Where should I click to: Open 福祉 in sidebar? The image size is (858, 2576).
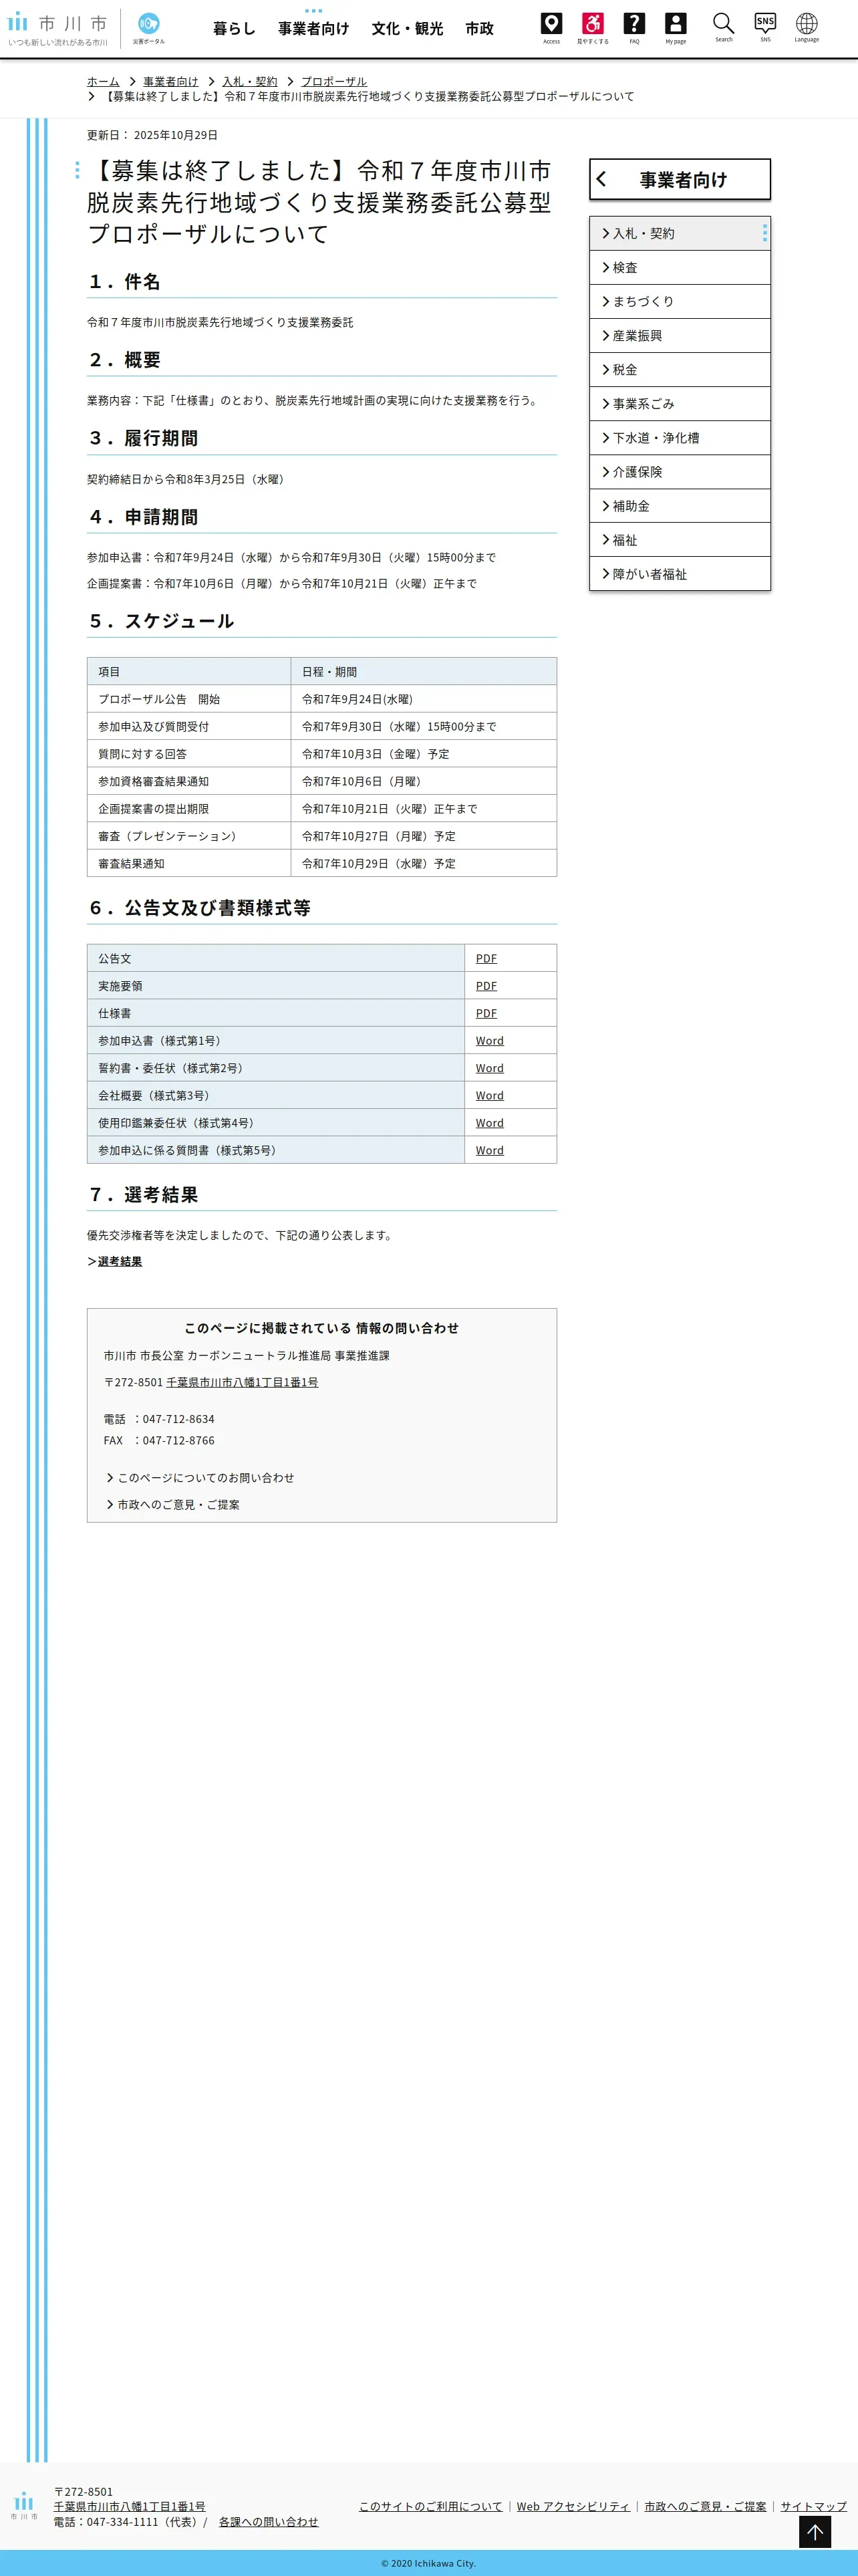click(x=680, y=540)
